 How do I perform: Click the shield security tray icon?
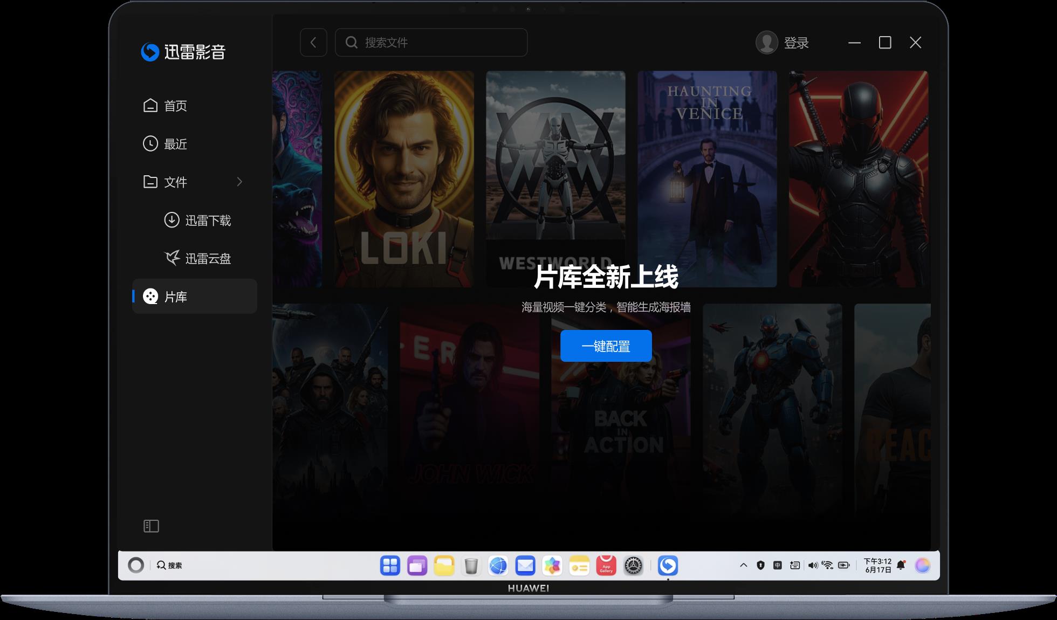[760, 565]
